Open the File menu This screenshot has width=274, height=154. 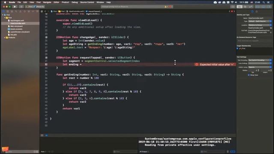(19, 2)
